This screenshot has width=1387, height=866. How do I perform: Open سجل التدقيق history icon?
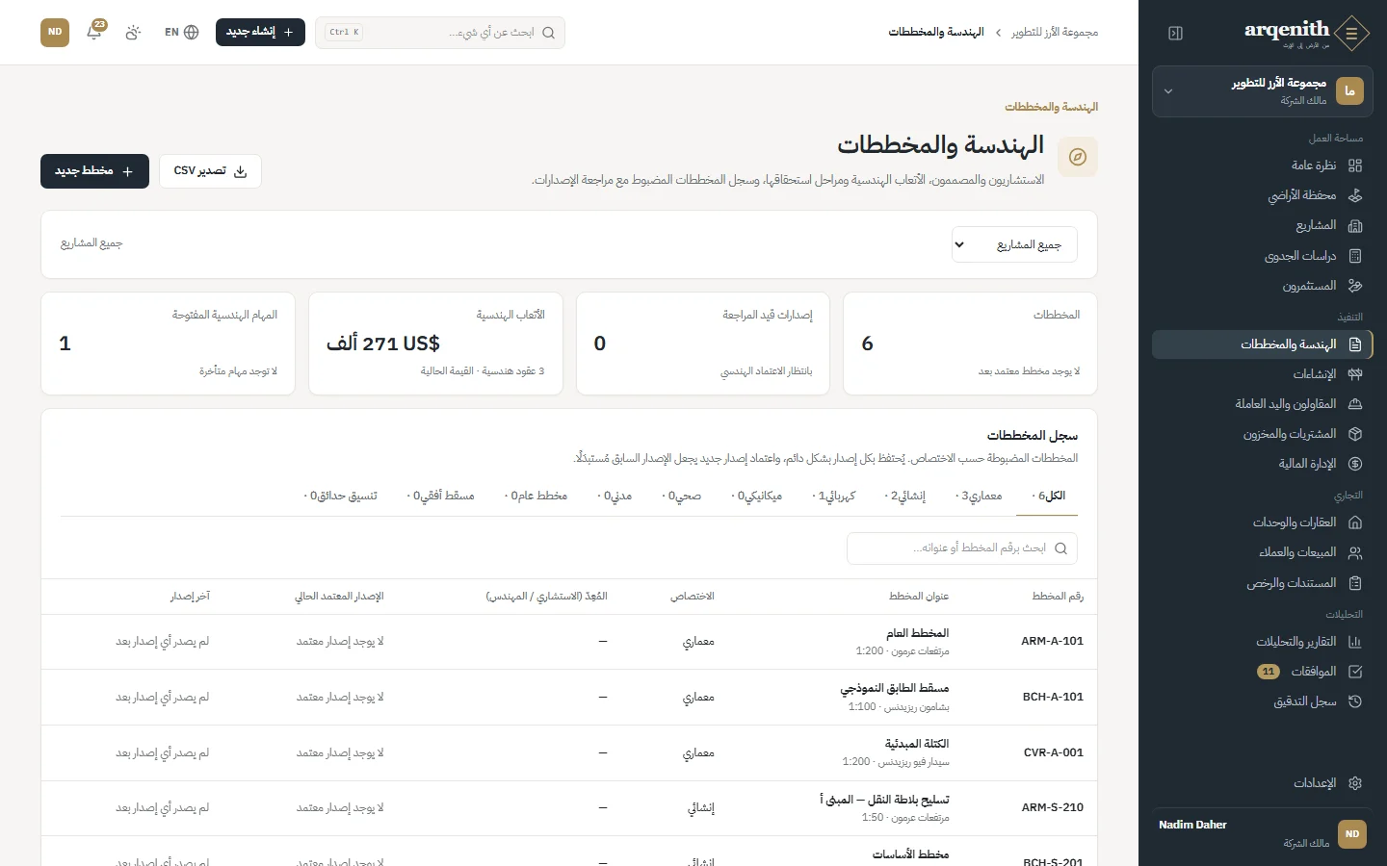[x=1355, y=701]
